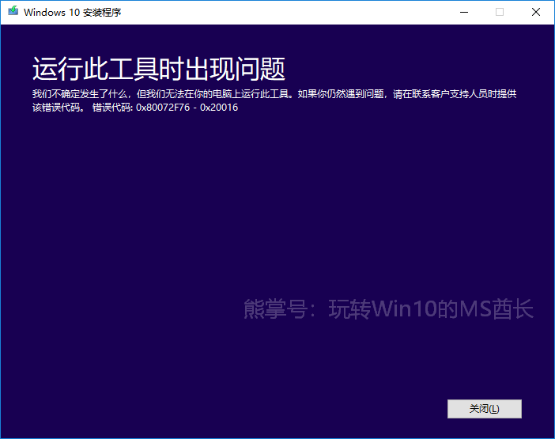The image size is (555, 439).
Task: Close the setup window with the X
Action: tap(536, 12)
